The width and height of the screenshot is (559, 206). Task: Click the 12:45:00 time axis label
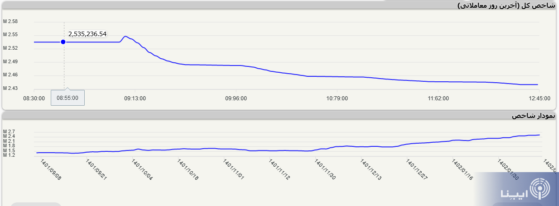pos(539,98)
